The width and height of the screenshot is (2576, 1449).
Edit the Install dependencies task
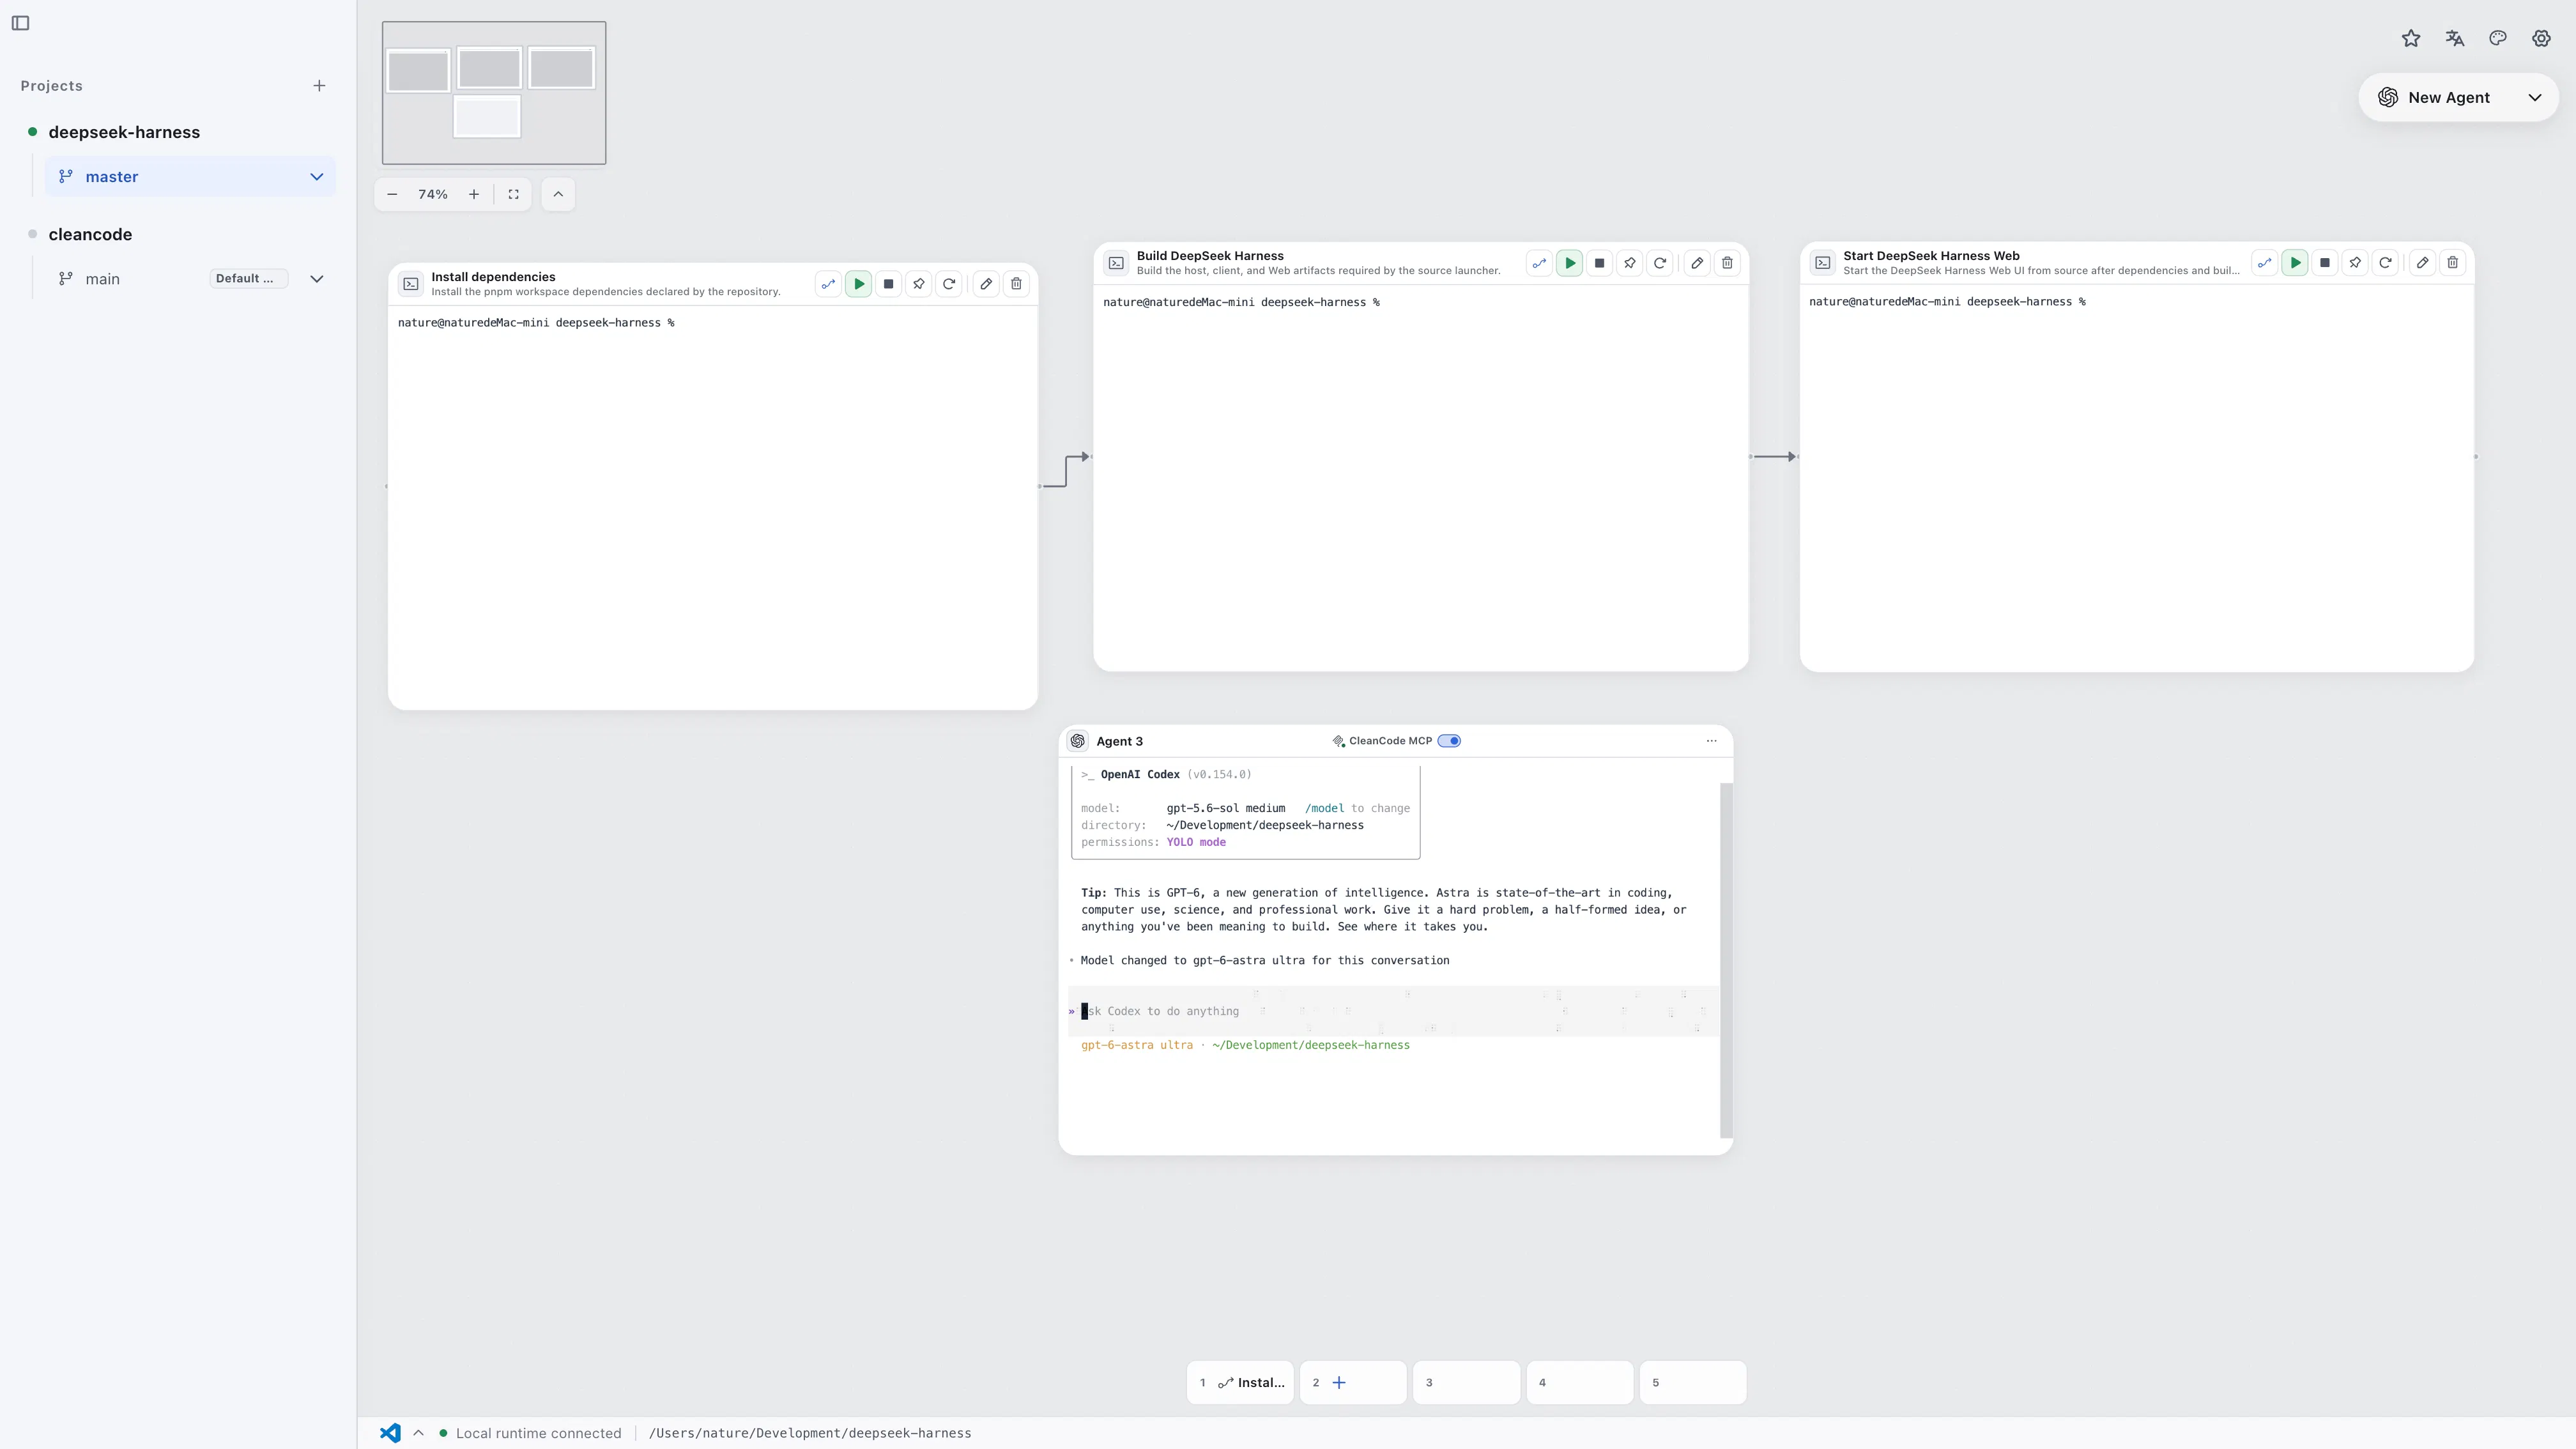[986, 284]
